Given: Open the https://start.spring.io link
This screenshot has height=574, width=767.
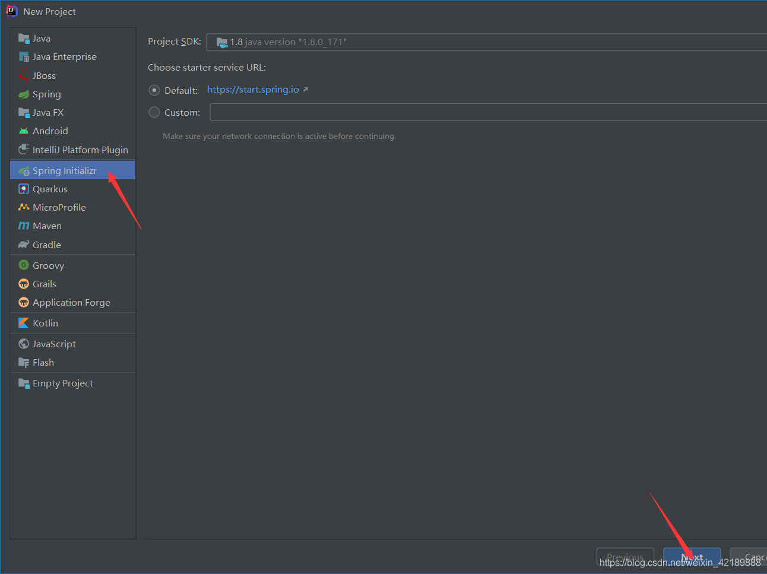Looking at the screenshot, I should (253, 90).
